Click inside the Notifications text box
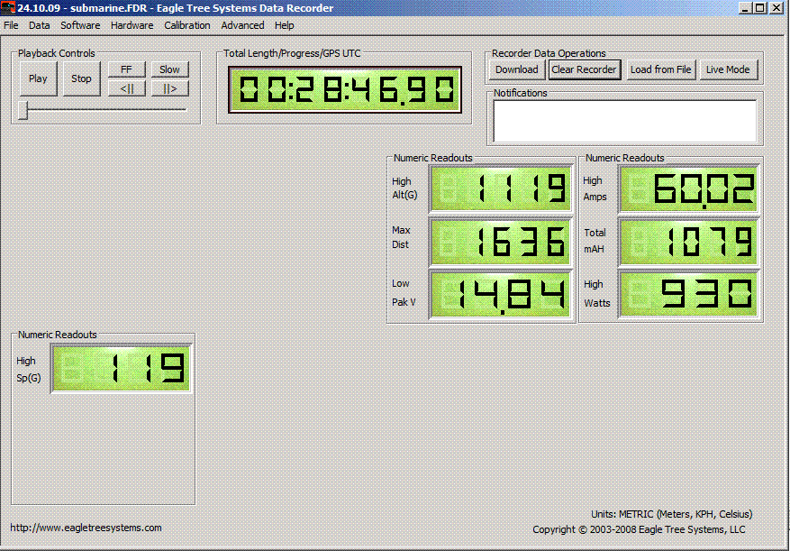790x551 pixels. [x=625, y=121]
